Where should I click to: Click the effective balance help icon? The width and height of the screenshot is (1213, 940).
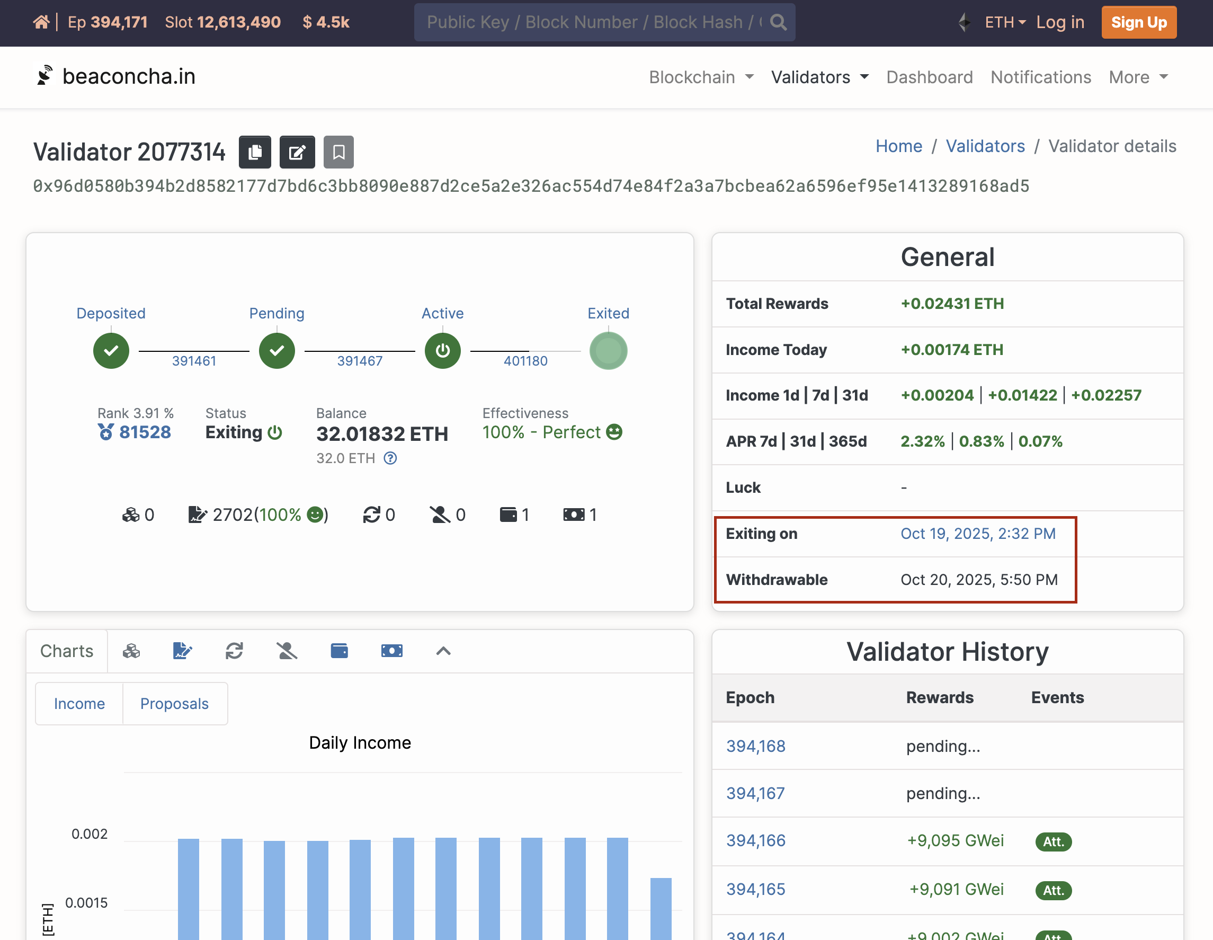[x=390, y=458]
